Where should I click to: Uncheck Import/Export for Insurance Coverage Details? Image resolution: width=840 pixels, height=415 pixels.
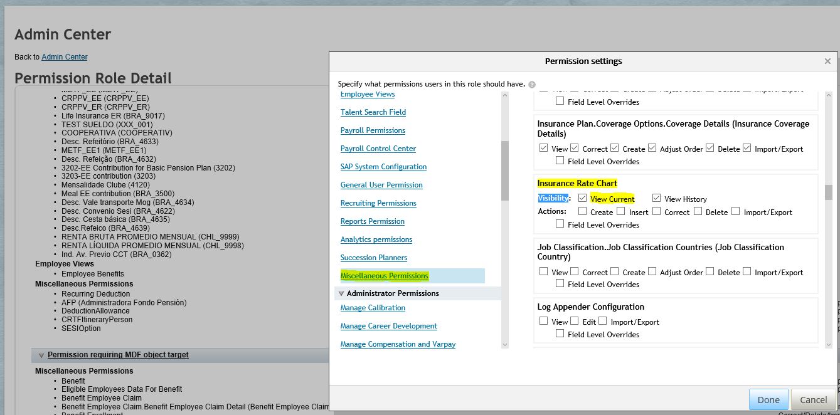(x=747, y=148)
